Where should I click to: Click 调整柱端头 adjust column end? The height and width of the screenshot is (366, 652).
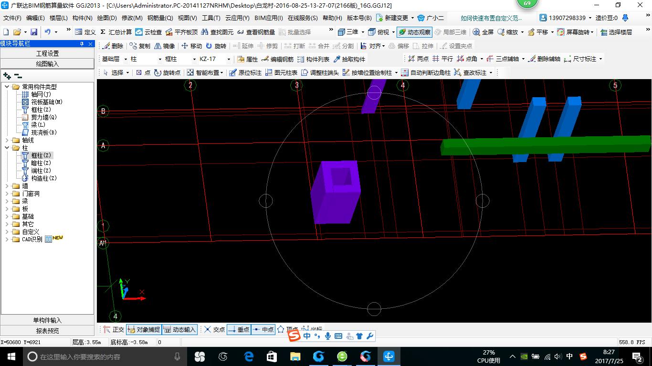(x=319, y=72)
